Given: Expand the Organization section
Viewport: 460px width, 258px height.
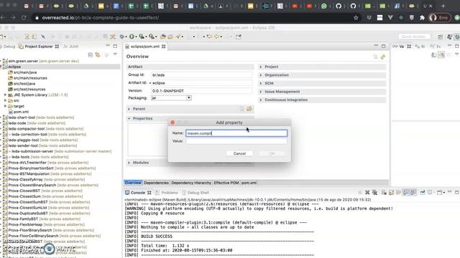Looking at the screenshot, I should 261,75.
